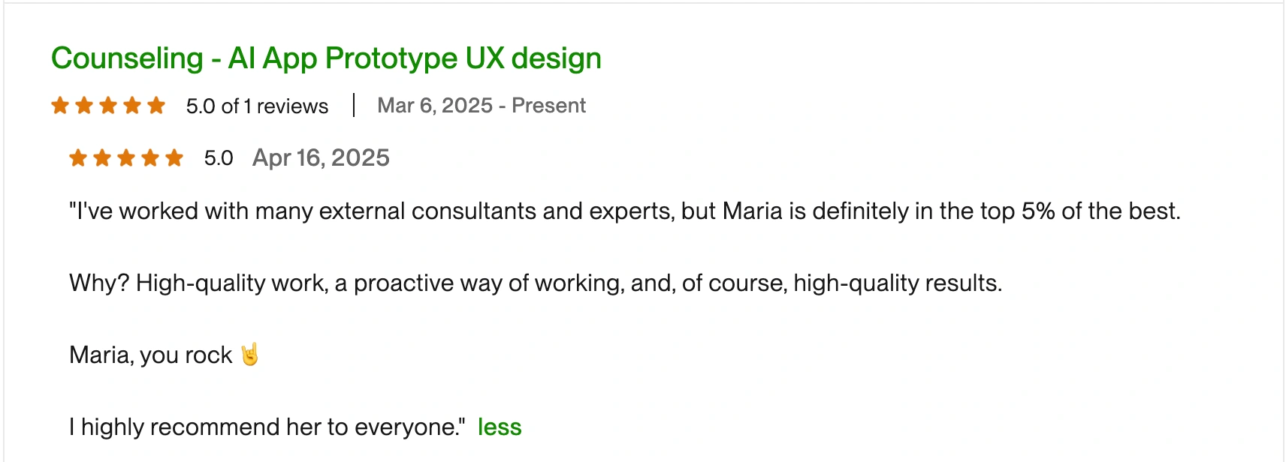Viewport: 1286px width, 462px height.
Task: Click the first star of the Apr 16 review
Action: pyautogui.click(x=78, y=158)
